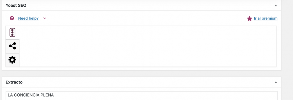This screenshot has width=293, height=100.
Task: Click the white space between Need help? and premium star
Action: tap(146, 18)
